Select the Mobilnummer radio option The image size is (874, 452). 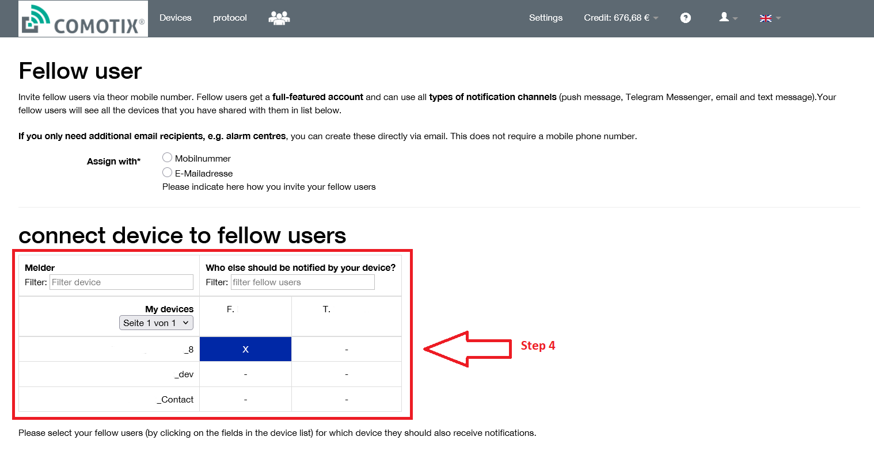coord(167,158)
